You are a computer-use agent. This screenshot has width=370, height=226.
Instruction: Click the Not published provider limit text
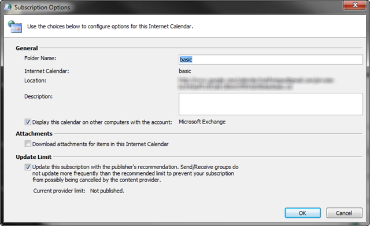coord(107,191)
